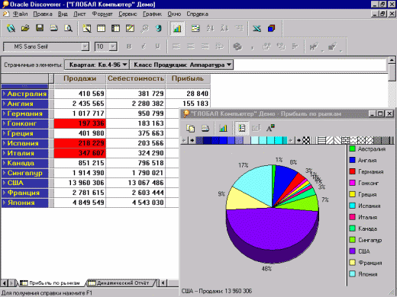Toggle bold formatting
Viewport: 397px width, 297px height.
pos(129,46)
